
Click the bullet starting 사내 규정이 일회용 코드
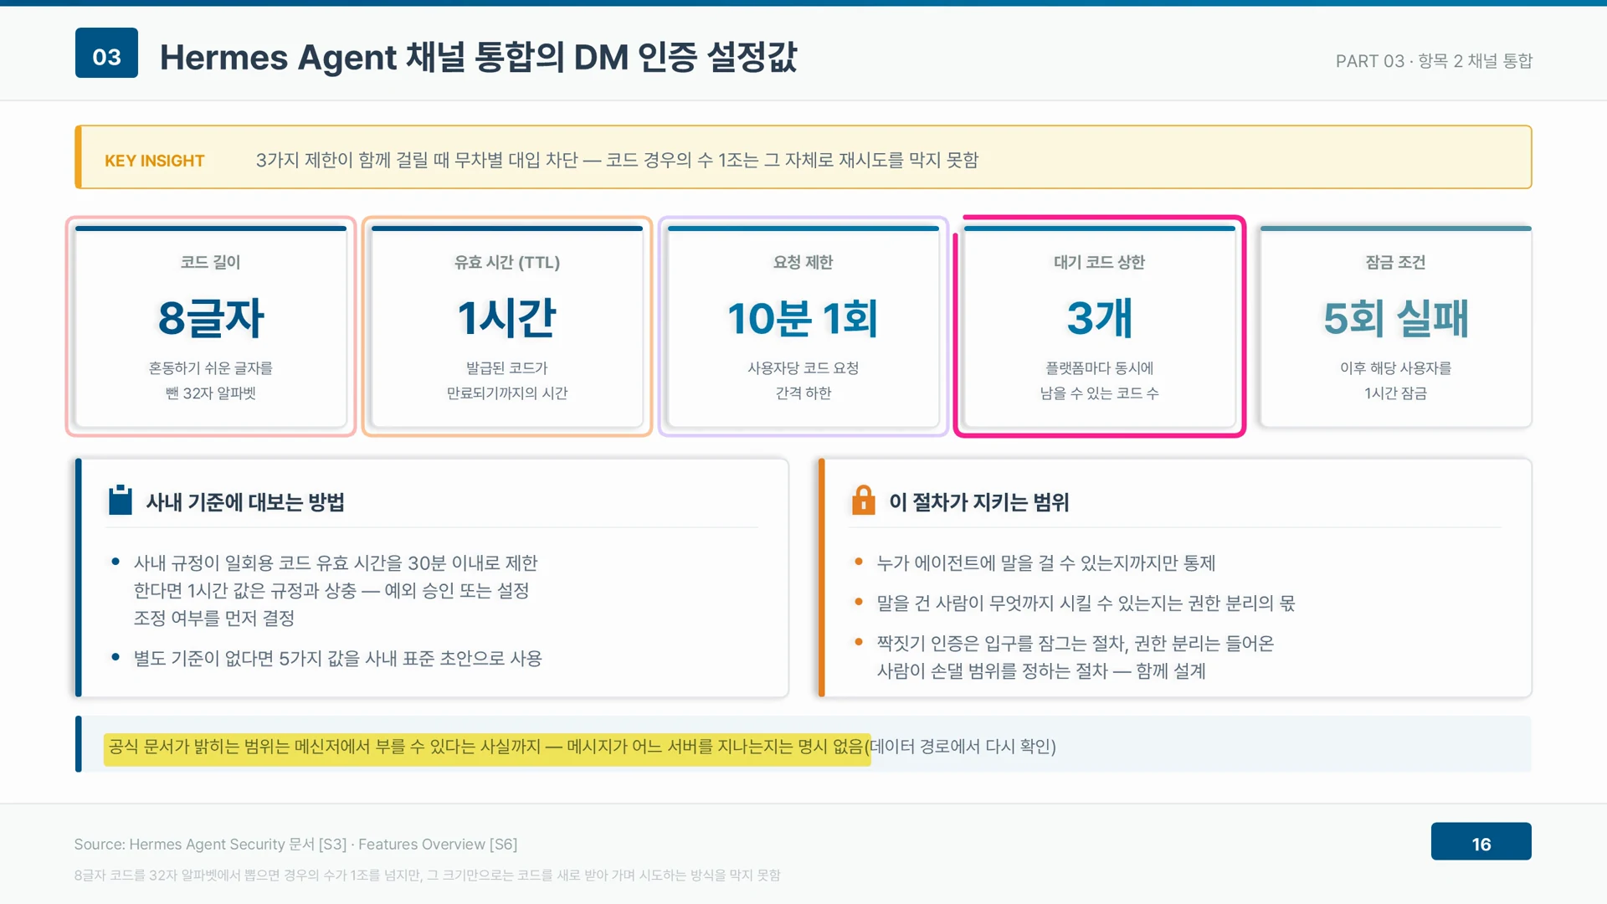pos(336,591)
